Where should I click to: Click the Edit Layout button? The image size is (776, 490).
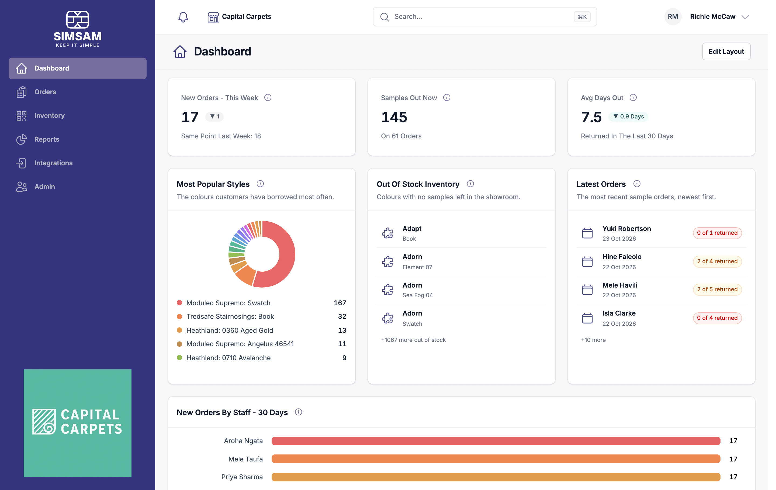[726, 51]
